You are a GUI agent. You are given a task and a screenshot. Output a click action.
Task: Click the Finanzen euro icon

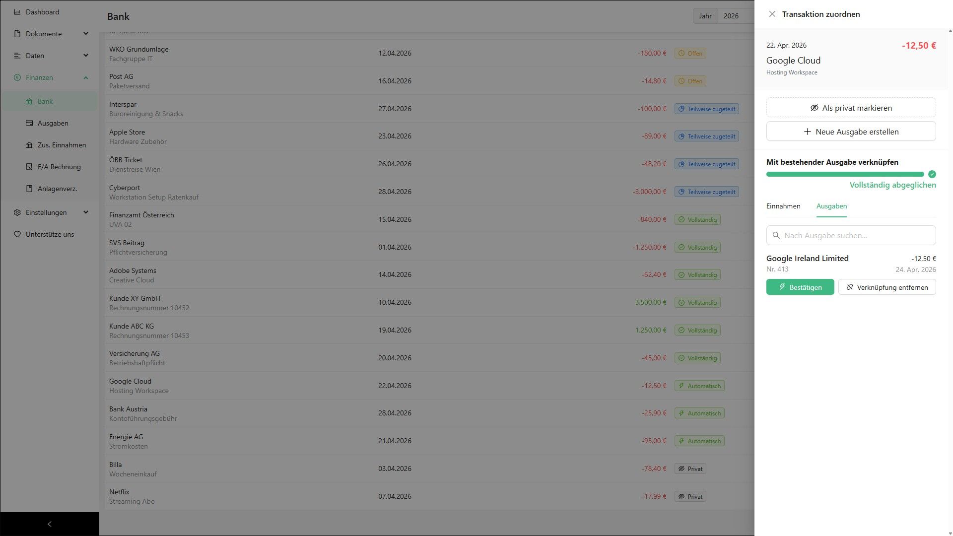pyautogui.click(x=17, y=77)
